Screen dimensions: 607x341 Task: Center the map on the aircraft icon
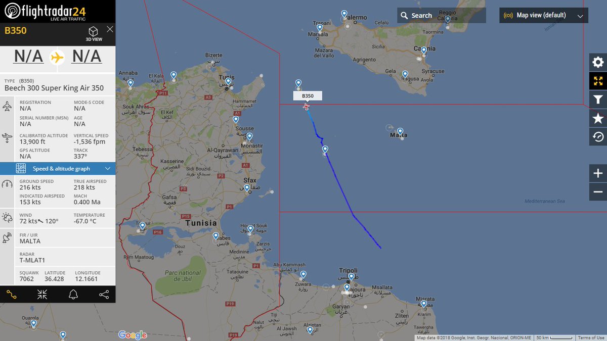[42, 295]
